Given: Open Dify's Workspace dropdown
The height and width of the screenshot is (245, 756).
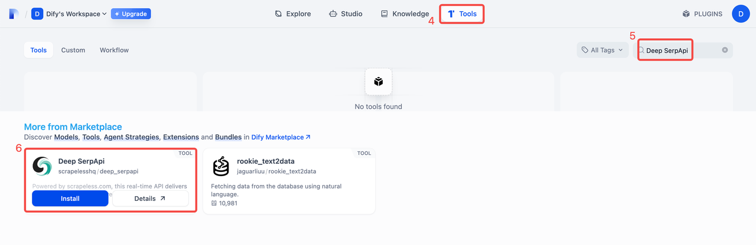Looking at the screenshot, I should pyautogui.click(x=70, y=14).
